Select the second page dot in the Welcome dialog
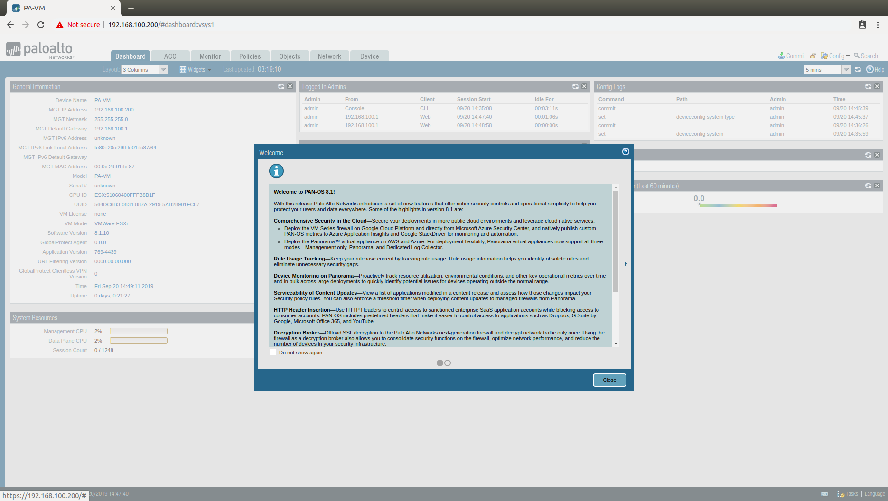The image size is (888, 501). coord(448,362)
